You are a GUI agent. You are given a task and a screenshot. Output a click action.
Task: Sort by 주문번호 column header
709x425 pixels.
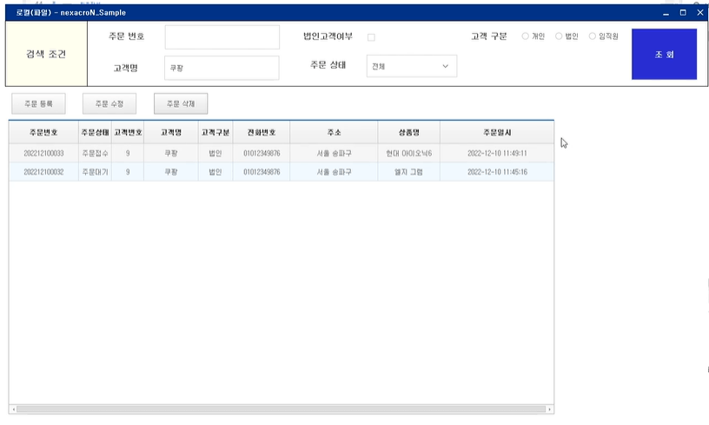coord(43,132)
